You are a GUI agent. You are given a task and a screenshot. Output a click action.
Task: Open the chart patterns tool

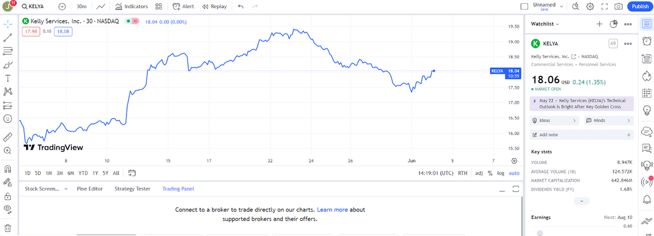click(8, 91)
